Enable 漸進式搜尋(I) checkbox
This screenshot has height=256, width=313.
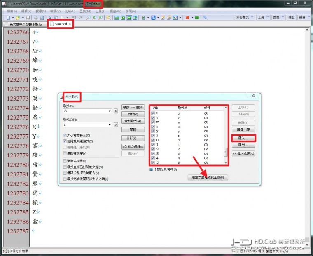(65, 161)
